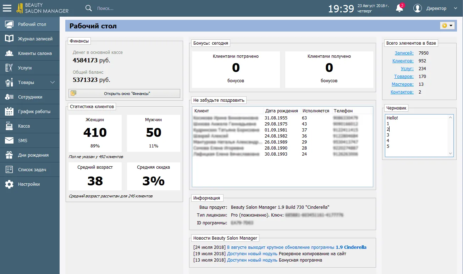
Task: Open the 13 июля Доступен новый модуль link
Action: [x=252, y=260]
